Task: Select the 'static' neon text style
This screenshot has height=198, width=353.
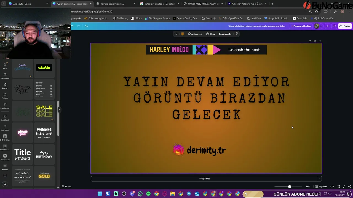Action: pos(44,68)
